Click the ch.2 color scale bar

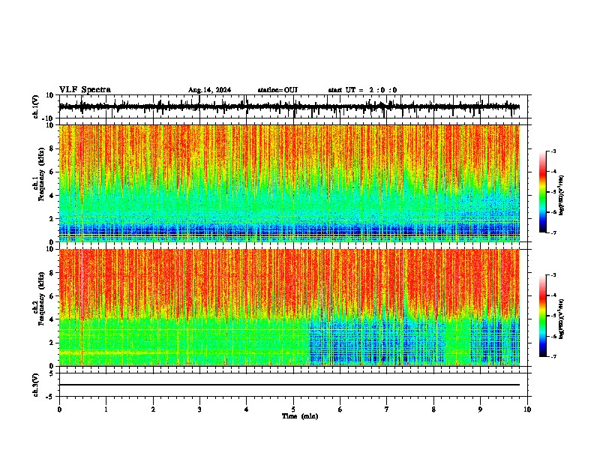click(543, 316)
